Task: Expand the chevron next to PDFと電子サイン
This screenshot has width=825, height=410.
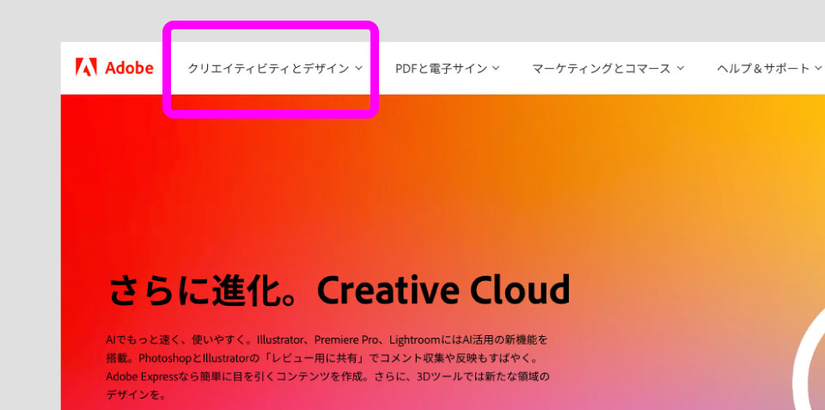Action: 495,68
